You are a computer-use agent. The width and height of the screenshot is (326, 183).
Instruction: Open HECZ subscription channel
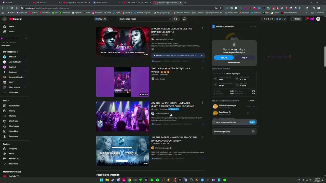tap(14, 82)
